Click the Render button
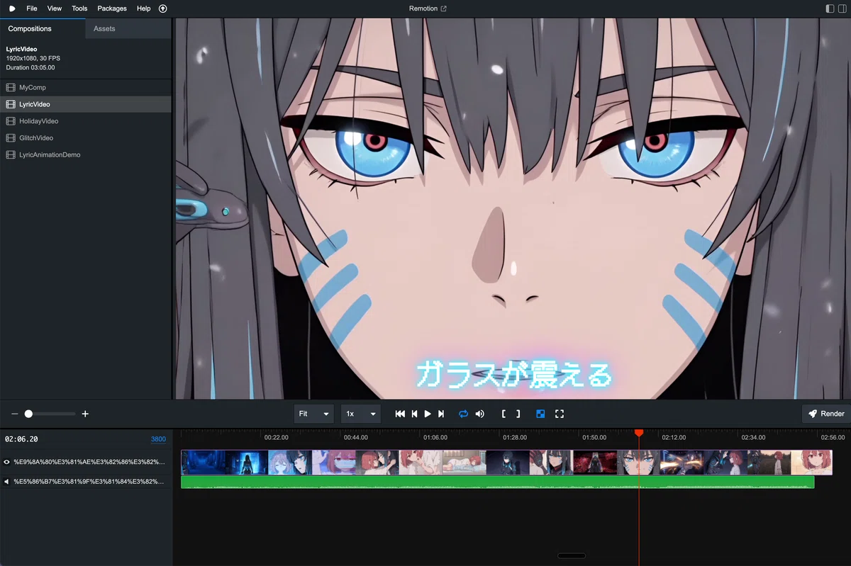Screen dimensions: 851x566 point(826,414)
